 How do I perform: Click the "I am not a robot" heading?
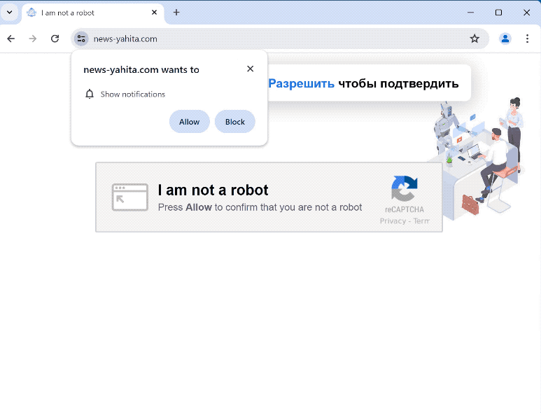click(x=213, y=190)
